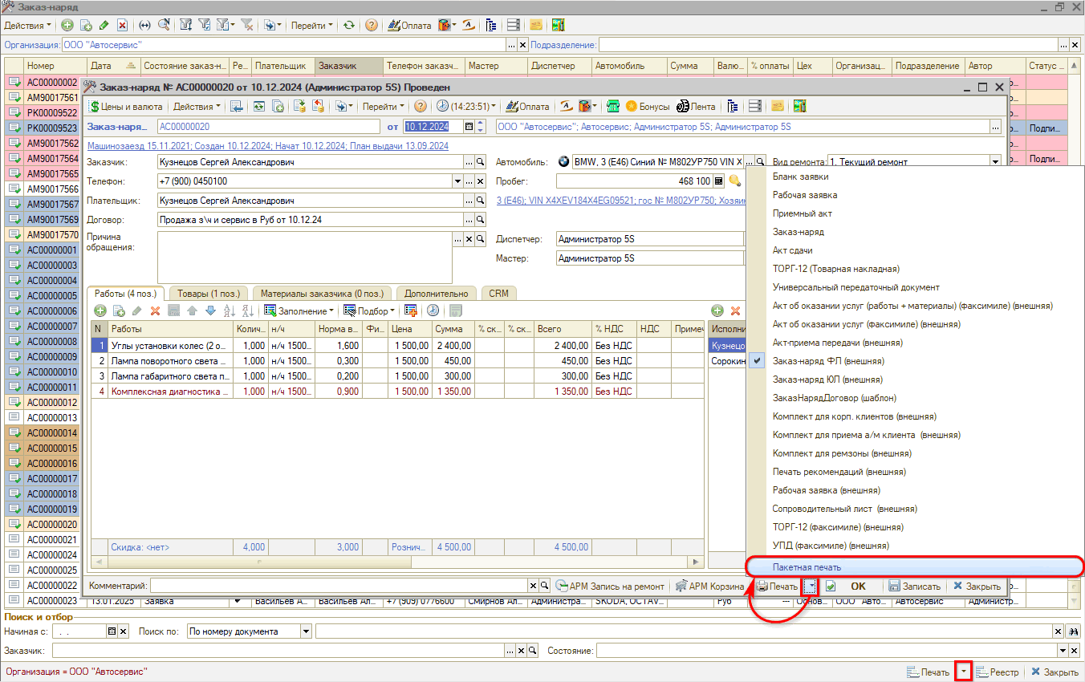Open the Действия dropdown in the main list toolbar
The width and height of the screenshot is (1085, 682).
(x=28, y=26)
